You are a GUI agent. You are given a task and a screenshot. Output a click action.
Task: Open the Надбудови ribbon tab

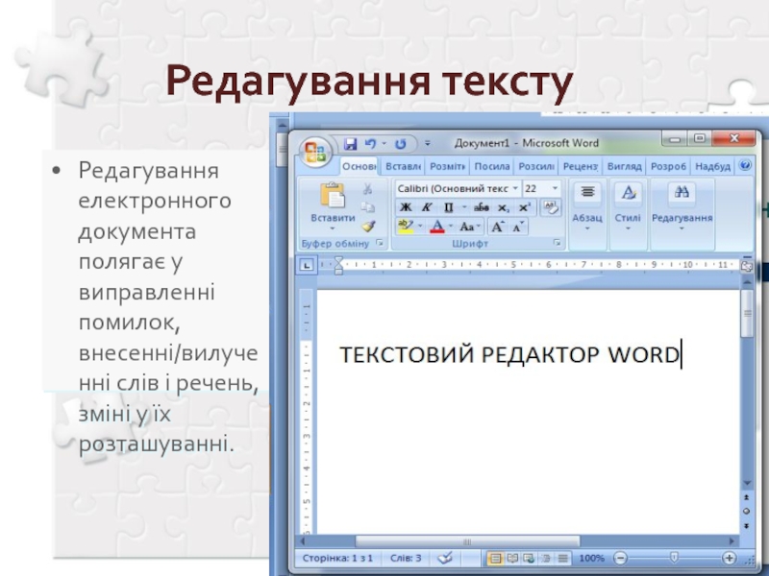712,166
